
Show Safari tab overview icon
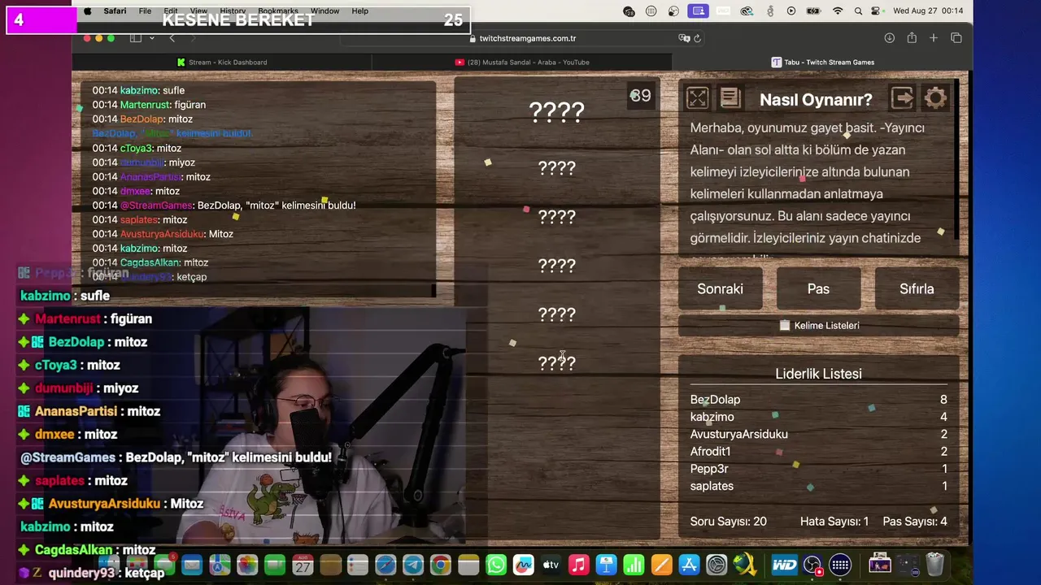[956, 38]
